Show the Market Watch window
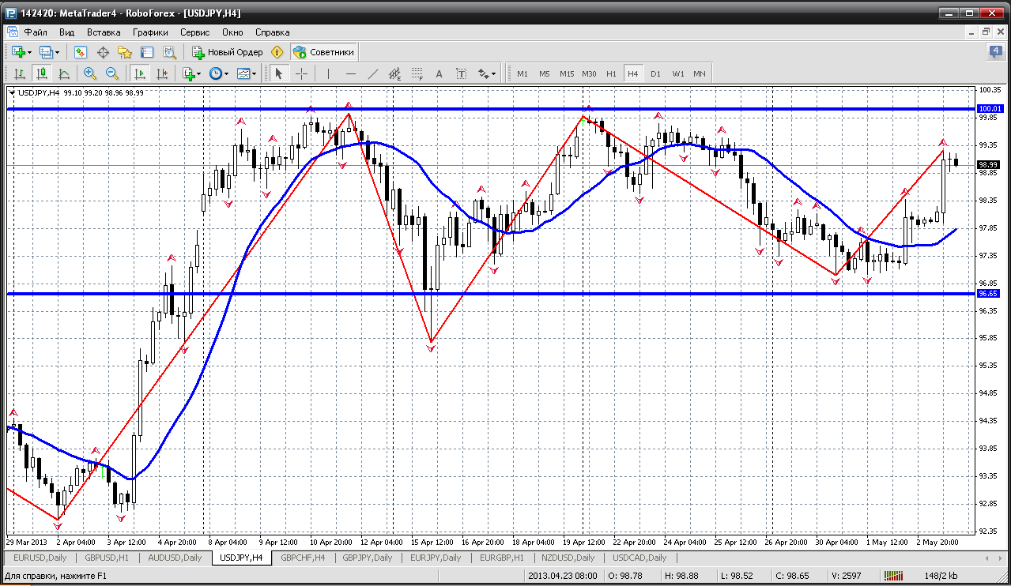1011x586 pixels. pos(80,52)
